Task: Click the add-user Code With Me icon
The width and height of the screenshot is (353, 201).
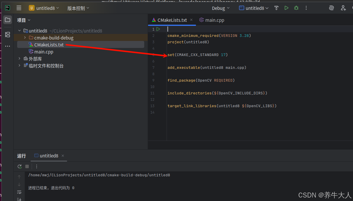Action: 343,8
